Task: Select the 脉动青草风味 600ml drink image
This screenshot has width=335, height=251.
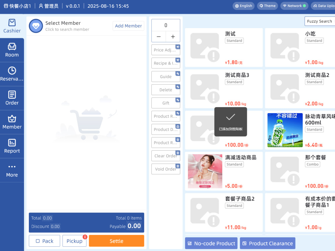Action: pos(285,130)
